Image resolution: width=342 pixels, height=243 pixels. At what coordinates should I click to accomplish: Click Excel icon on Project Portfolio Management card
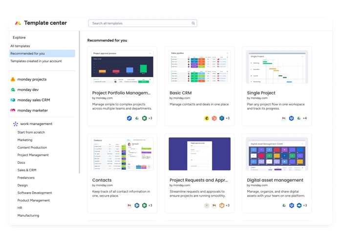[145, 118]
